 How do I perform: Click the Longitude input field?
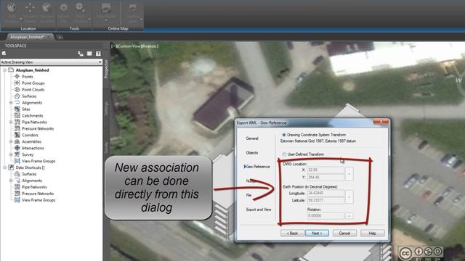pos(325,194)
